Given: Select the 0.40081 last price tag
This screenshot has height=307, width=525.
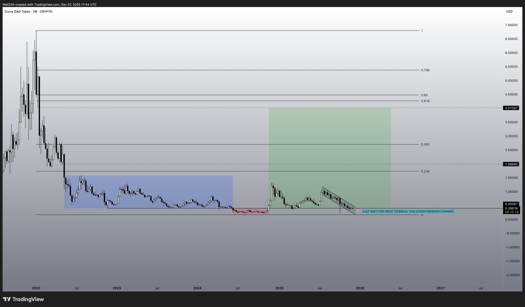Looking at the screenshot, I should click(511, 204).
